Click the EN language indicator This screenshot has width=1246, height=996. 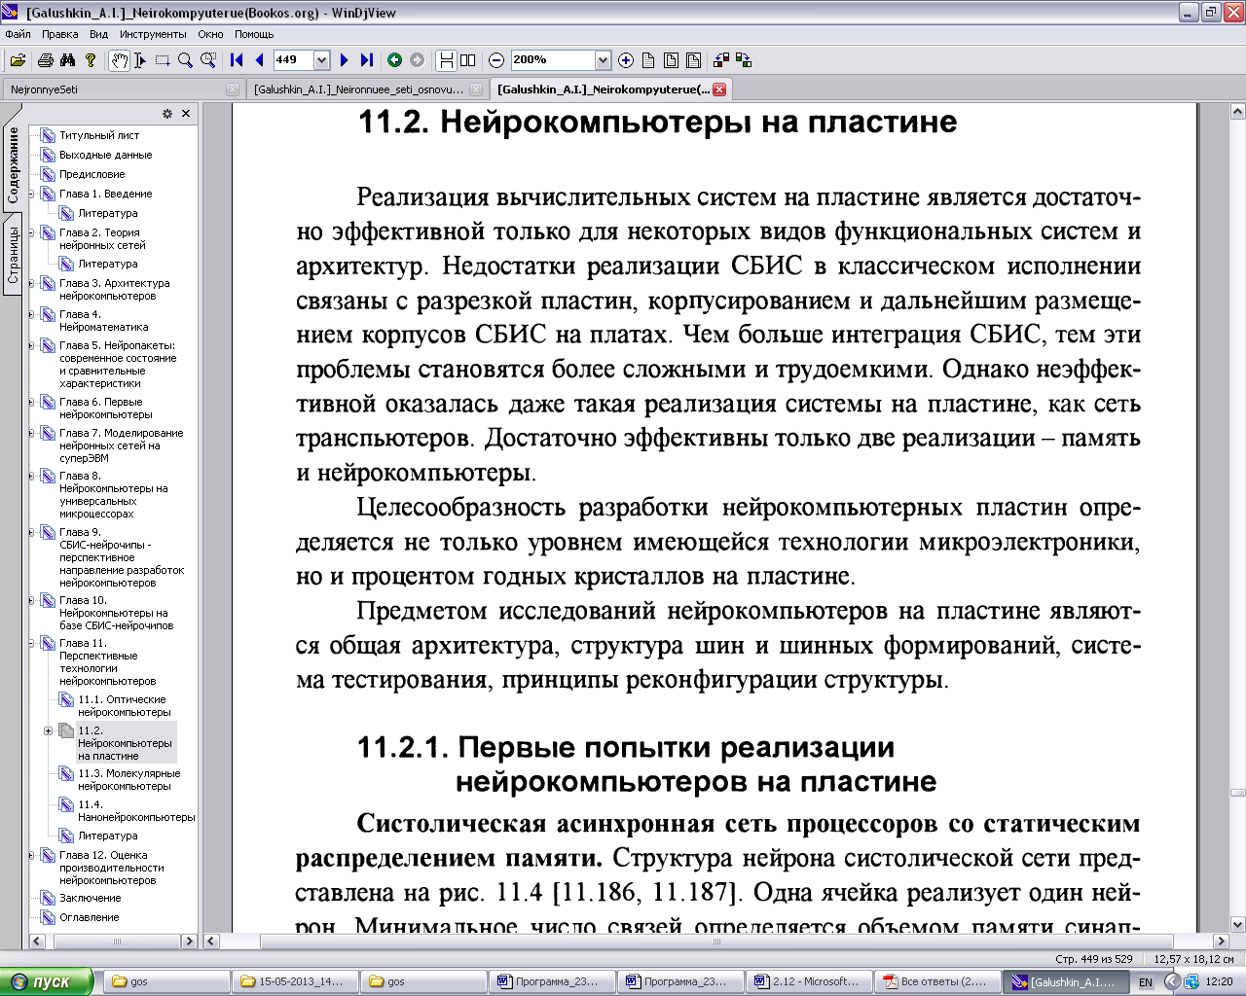[x=1146, y=982]
